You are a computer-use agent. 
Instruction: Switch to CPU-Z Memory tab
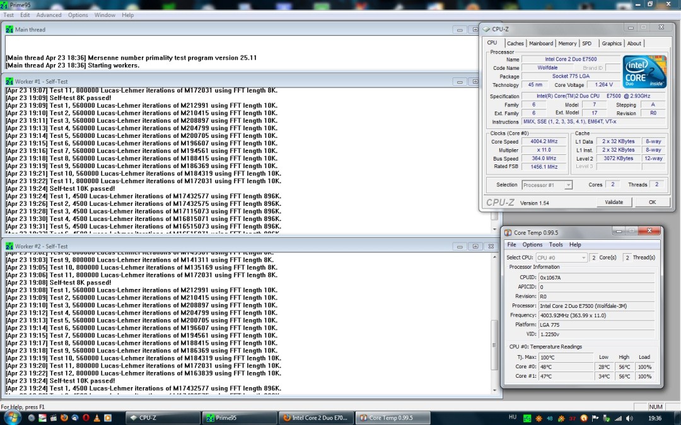coord(567,43)
